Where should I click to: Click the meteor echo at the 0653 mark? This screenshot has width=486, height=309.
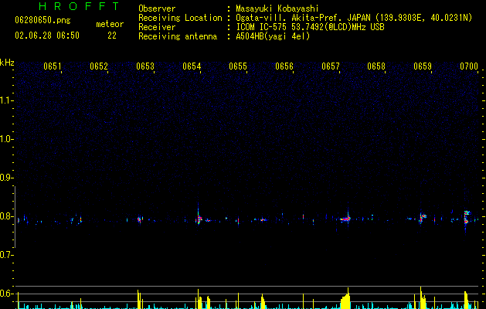[x=140, y=219]
